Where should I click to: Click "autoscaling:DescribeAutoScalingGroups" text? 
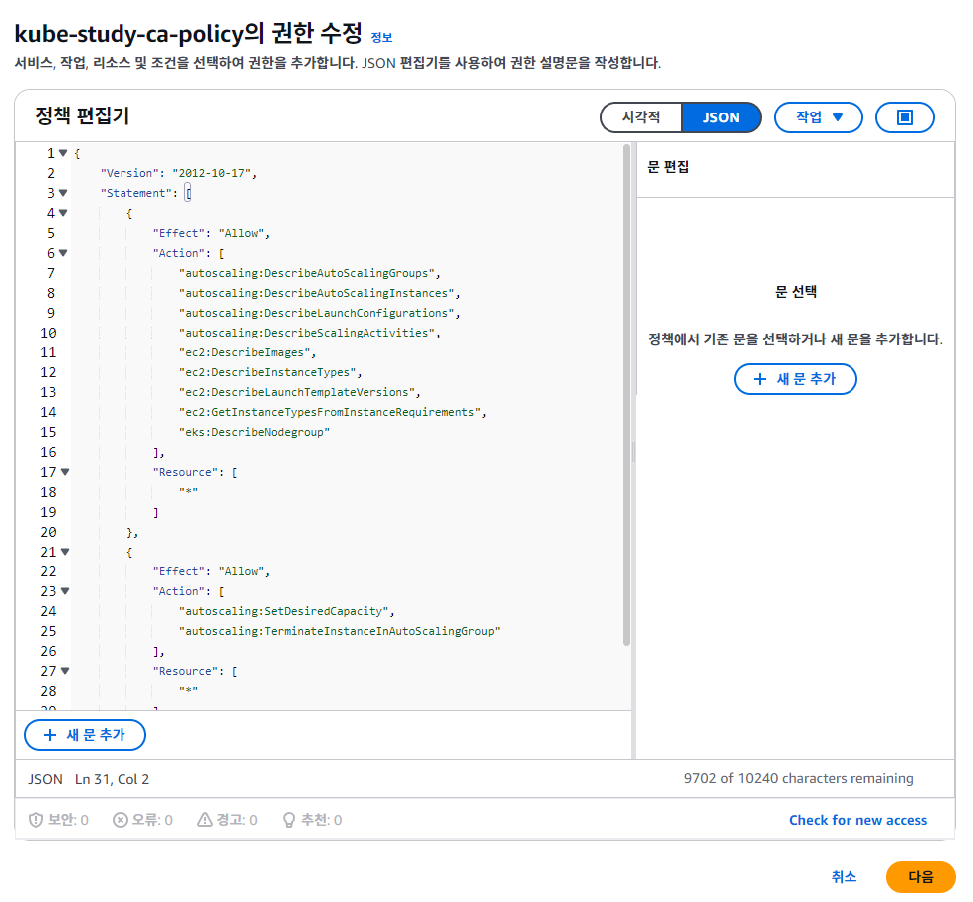click(307, 273)
